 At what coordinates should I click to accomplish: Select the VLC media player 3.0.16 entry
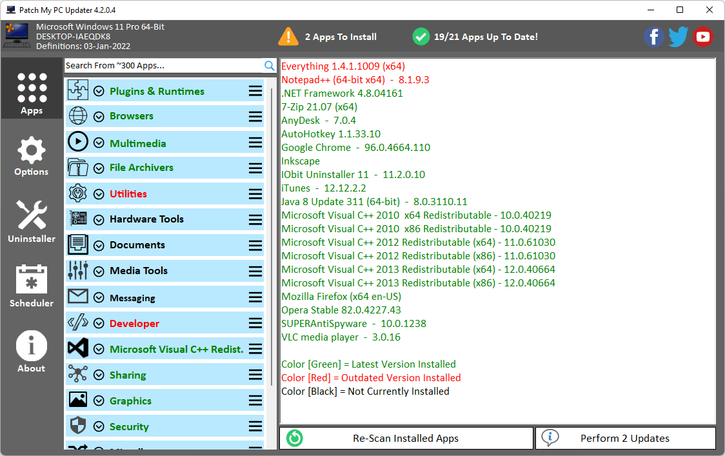[x=341, y=337]
